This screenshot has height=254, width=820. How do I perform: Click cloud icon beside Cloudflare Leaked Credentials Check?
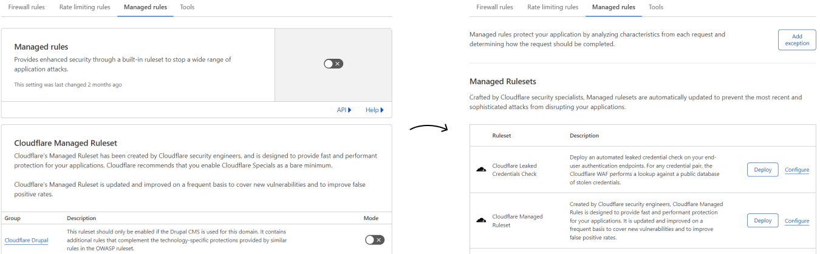click(481, 170)
